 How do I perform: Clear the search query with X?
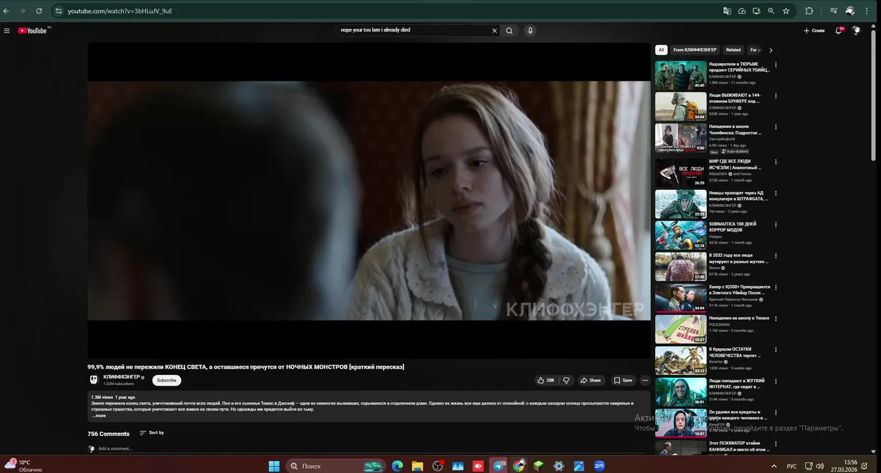pos(495,30)
